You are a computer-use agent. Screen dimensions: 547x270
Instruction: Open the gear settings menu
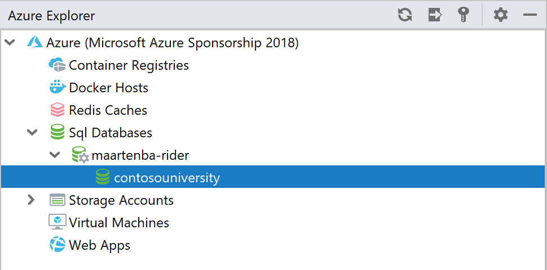coord(501,15)
